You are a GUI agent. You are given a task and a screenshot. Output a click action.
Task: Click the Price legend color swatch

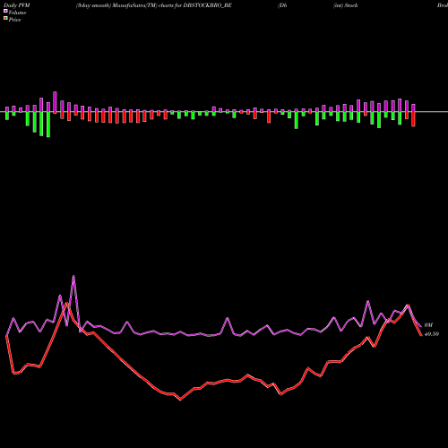[x=5, y=19]
